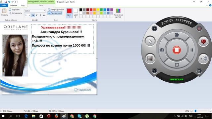
Task: Toggle italic text formatting
Action: 37,15
